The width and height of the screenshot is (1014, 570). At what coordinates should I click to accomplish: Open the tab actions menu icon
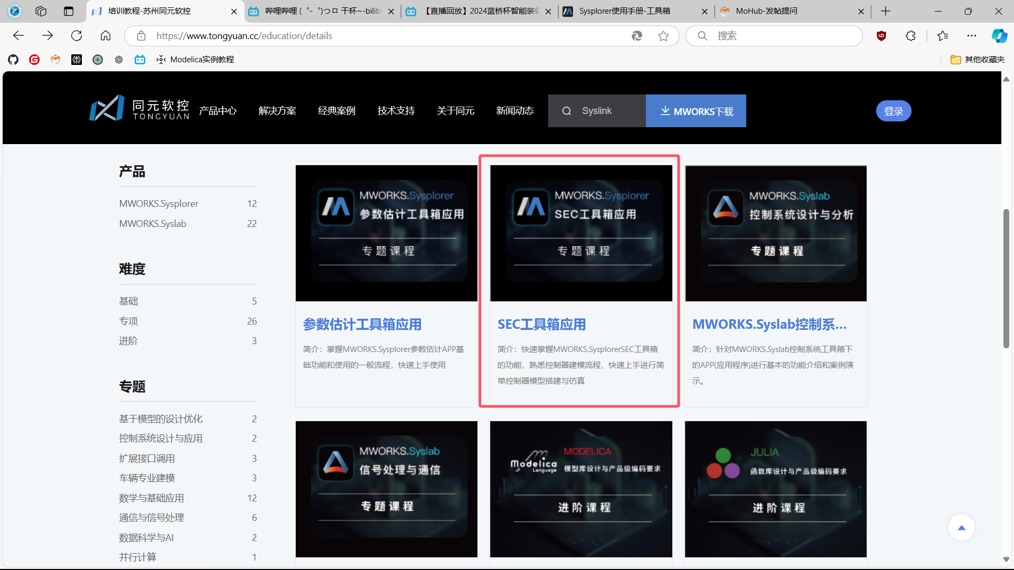tap(69, 11)
